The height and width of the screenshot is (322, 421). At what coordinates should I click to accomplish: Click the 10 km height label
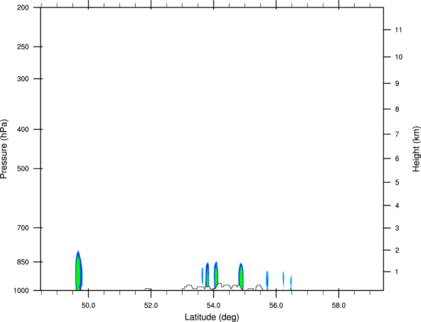(x=399, y=57)
